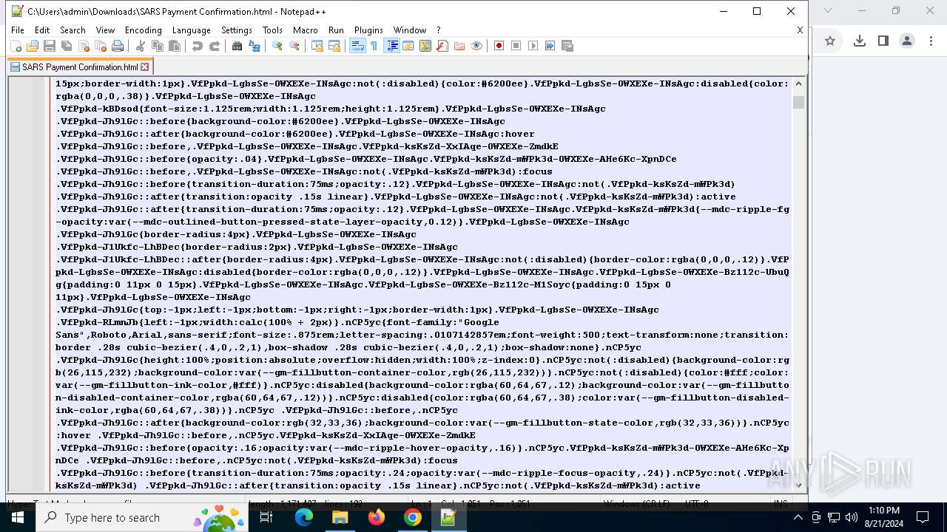Viewport: 947px width, 532px height.
Task: Toggle synchronize vertical scrolling icon
Action: [x=317, y=46]
